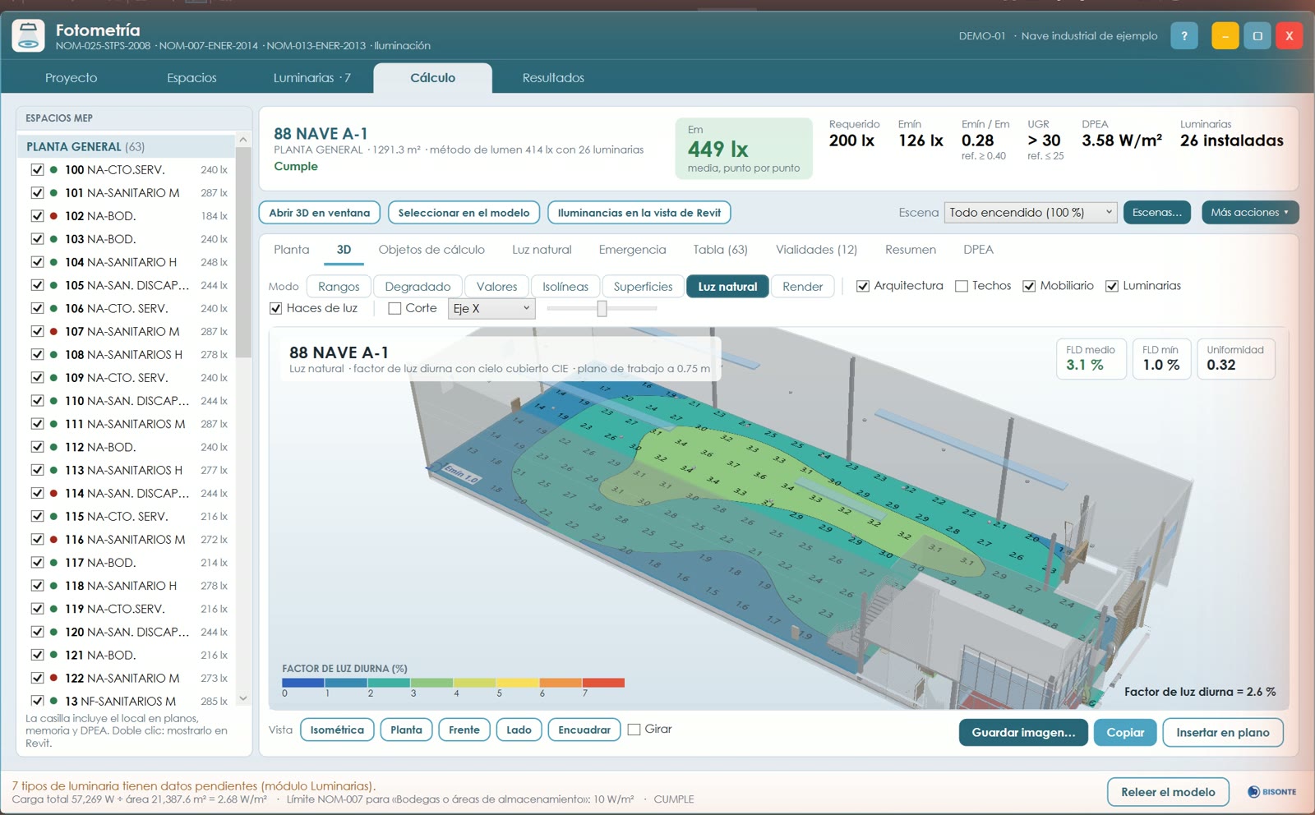The height and width of the screenshot is (815, 1315).
Task: Click the Releer el modelo button
Action: 1168,792
